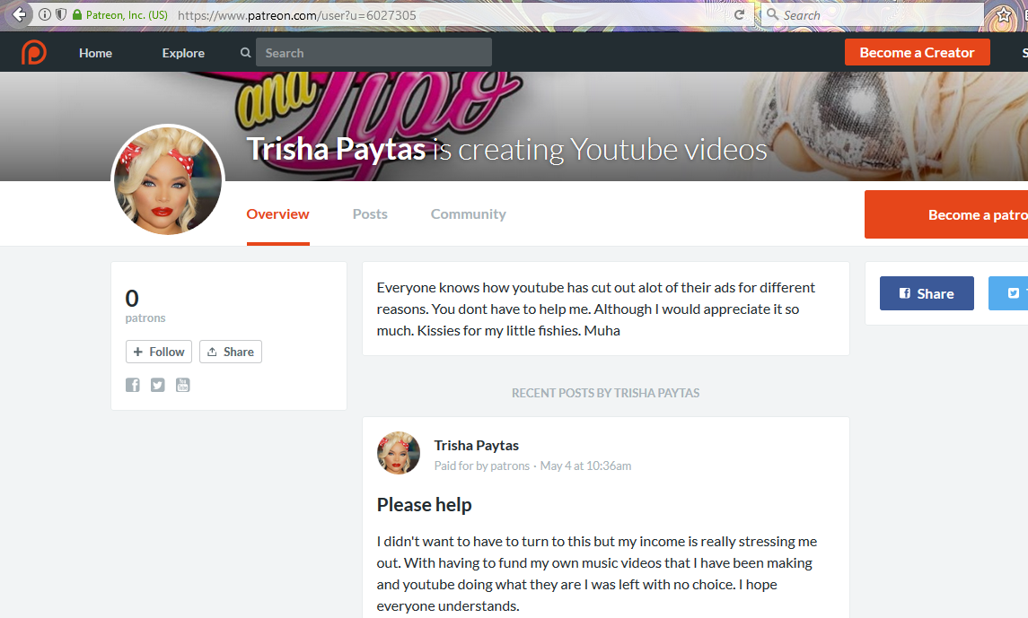
Task: Switch to the Community tab
Action: click(468, 213)
